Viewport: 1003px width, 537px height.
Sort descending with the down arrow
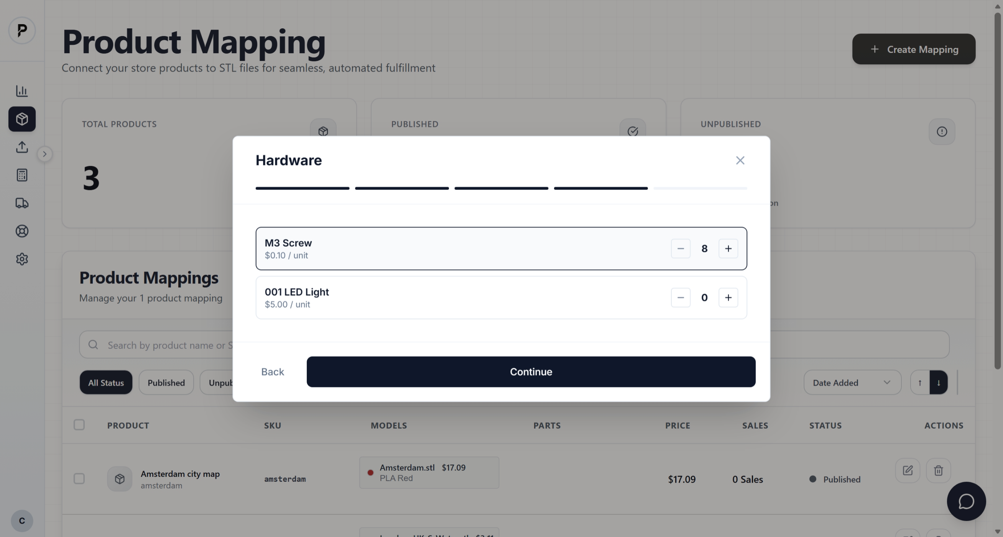pyautogui.click(x=938, y=383)
